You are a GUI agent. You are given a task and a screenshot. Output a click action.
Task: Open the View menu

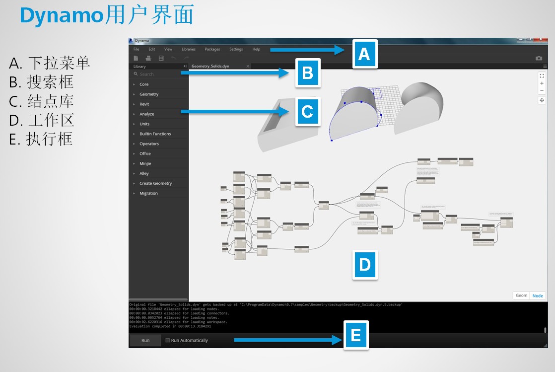168,49
